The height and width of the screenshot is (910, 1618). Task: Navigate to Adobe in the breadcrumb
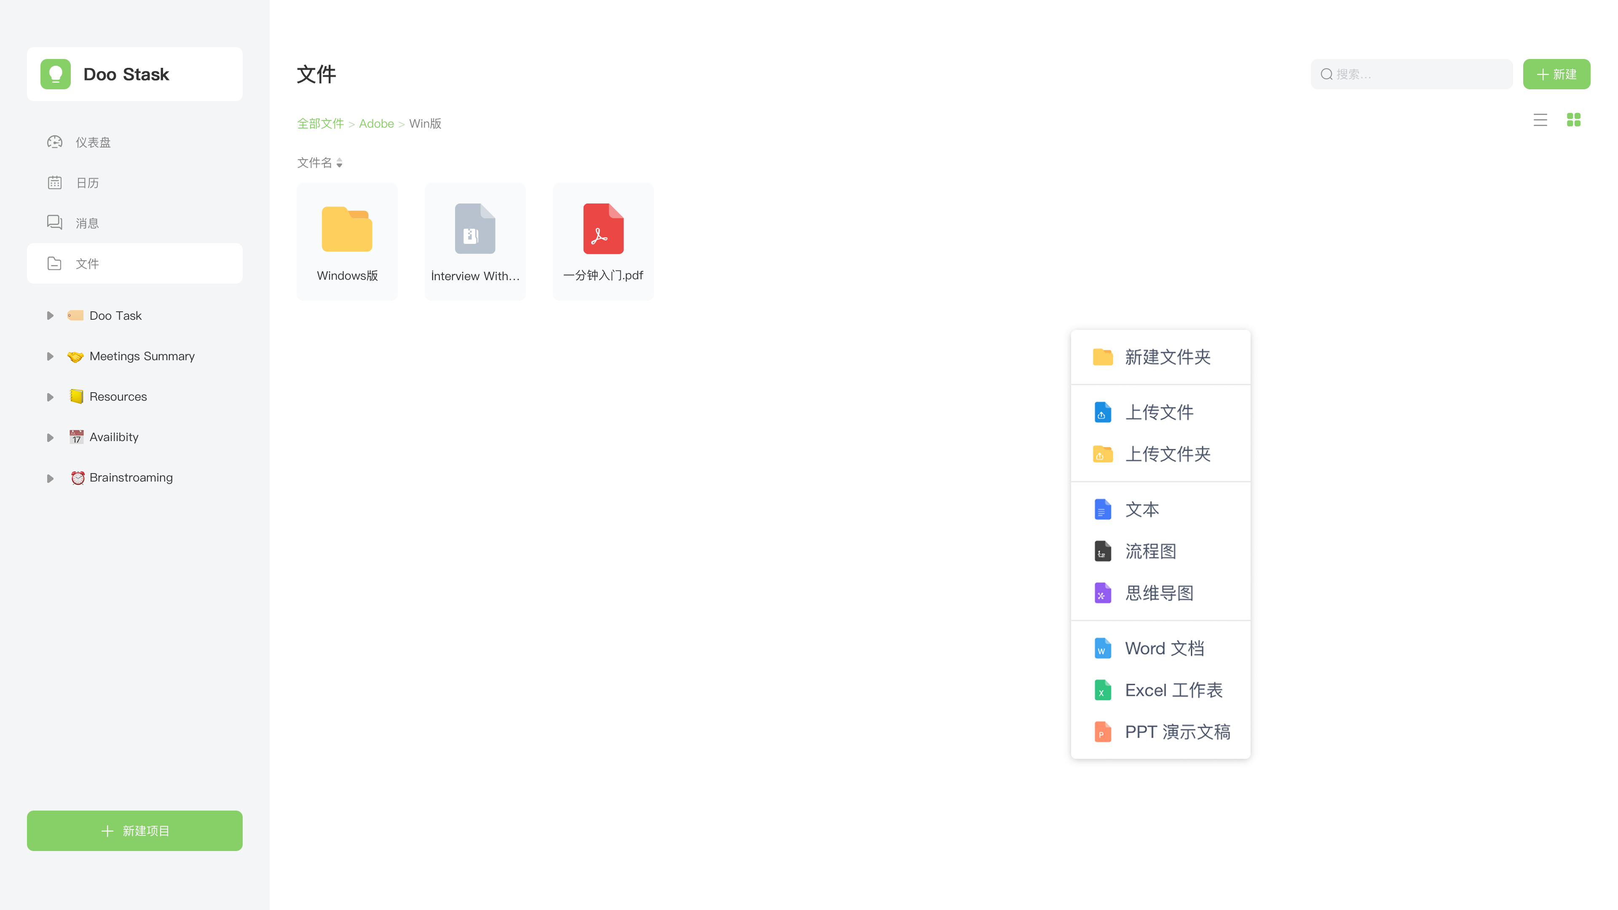pos(376,124)
